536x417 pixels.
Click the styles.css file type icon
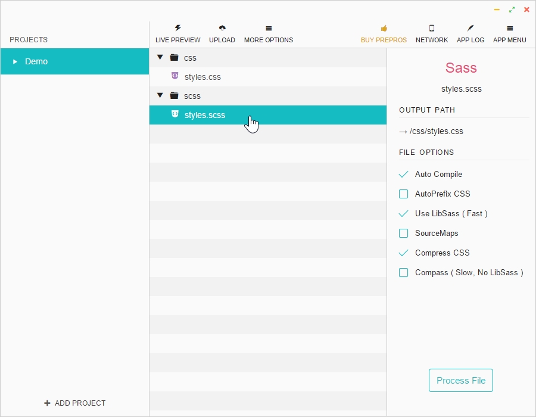pos(174,76)
